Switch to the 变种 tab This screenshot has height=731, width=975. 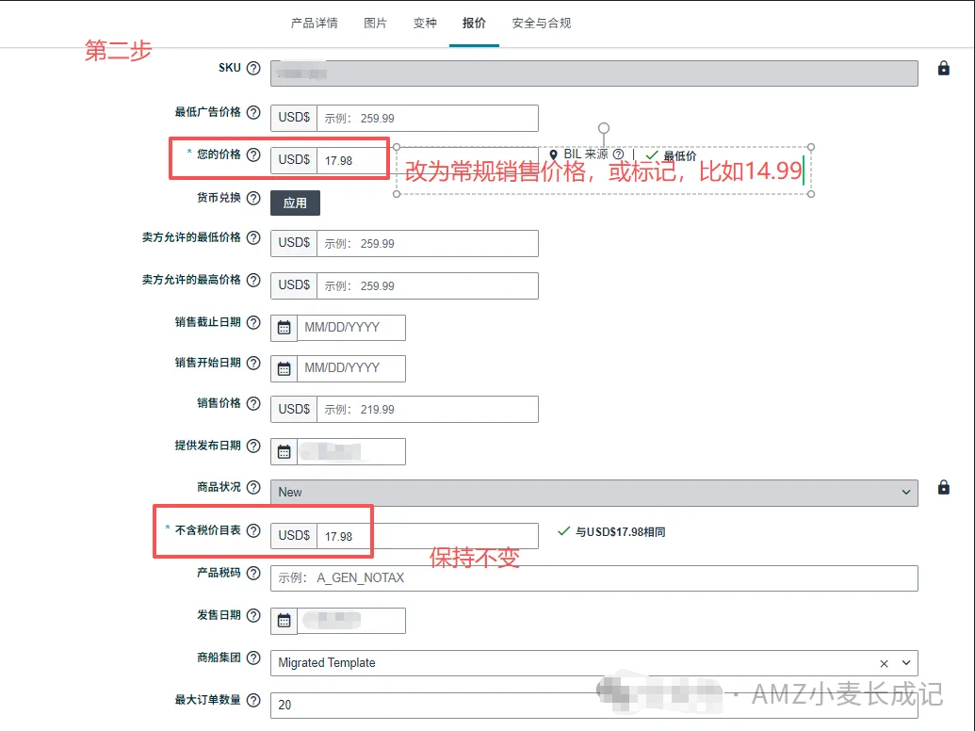[x=425, y=23]
